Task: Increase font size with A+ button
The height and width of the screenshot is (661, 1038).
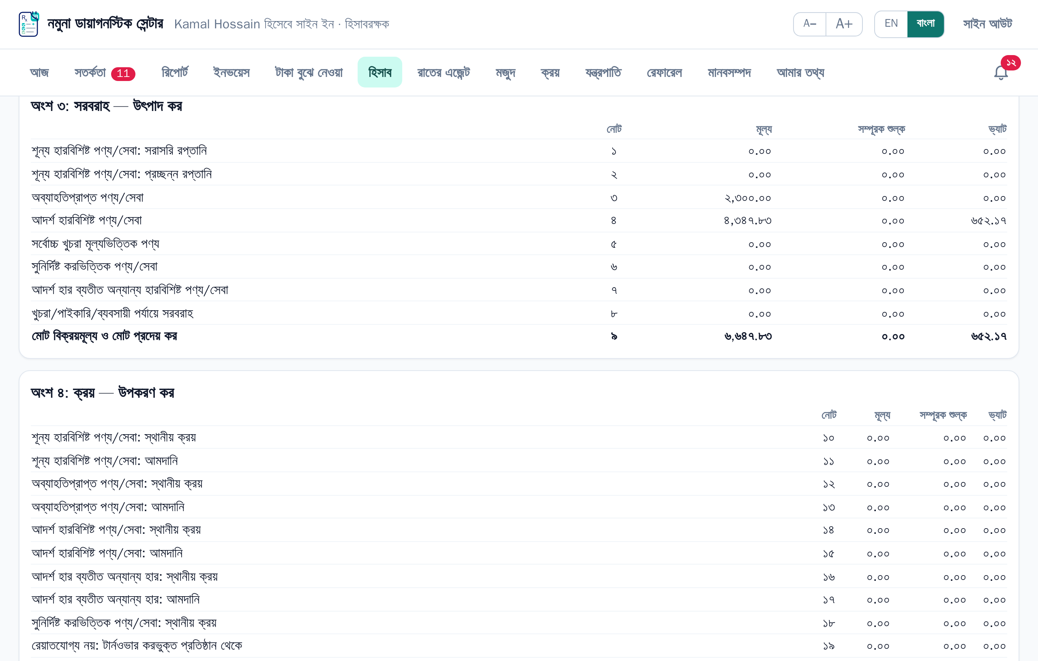Action: coord(844,24)
